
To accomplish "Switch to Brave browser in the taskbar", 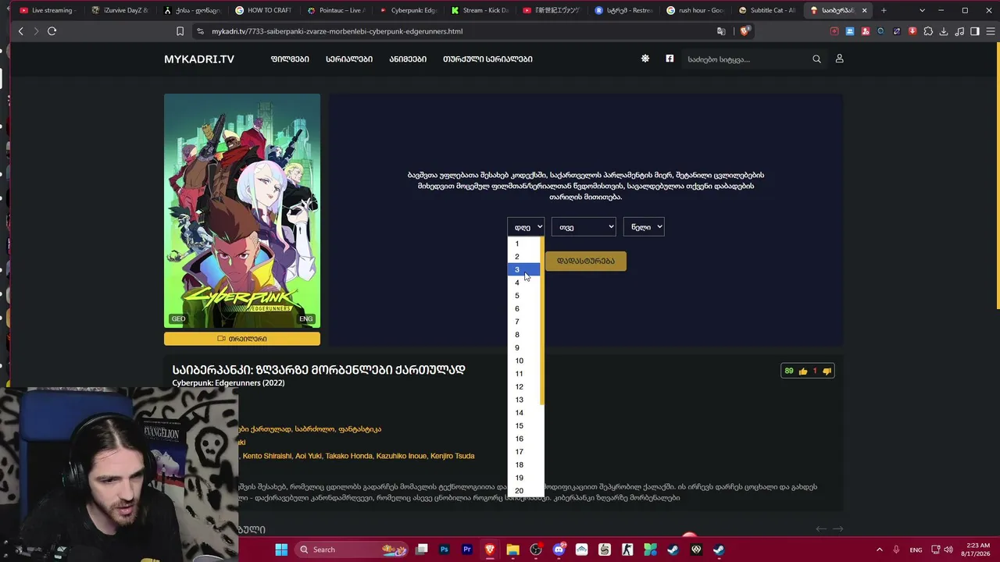I will tap(490, 550).
